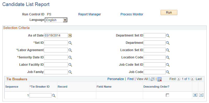This screenshot has height=103, width=209.
Task: Click the Run button
Action: (169, 13)
